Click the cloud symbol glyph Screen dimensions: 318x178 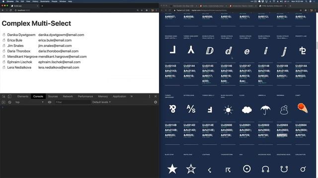(x=247, y=110)
